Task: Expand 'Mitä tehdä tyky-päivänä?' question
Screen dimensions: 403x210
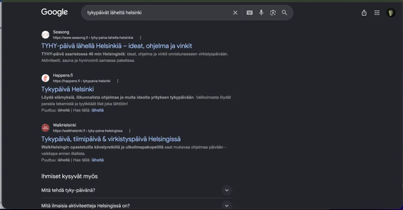Action: pos(137,190)
